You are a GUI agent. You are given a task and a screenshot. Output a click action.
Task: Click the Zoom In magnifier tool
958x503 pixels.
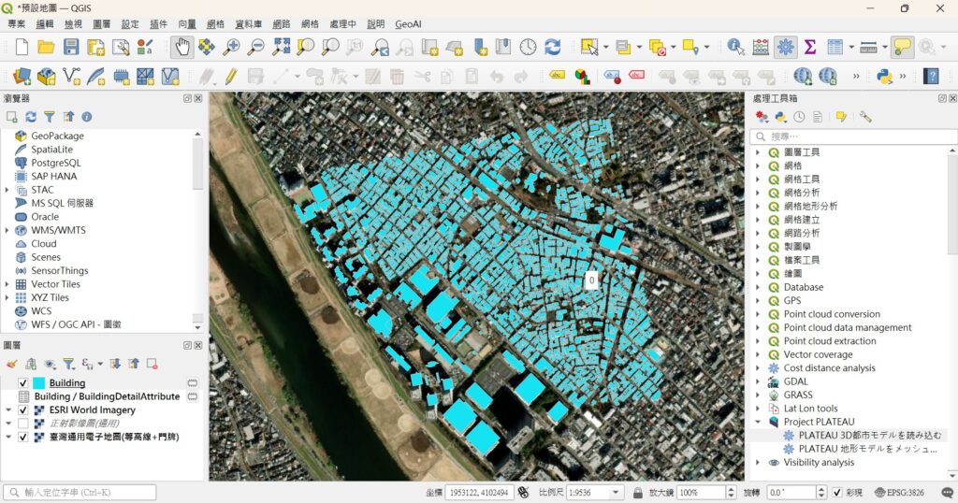[x=231, y=47]
